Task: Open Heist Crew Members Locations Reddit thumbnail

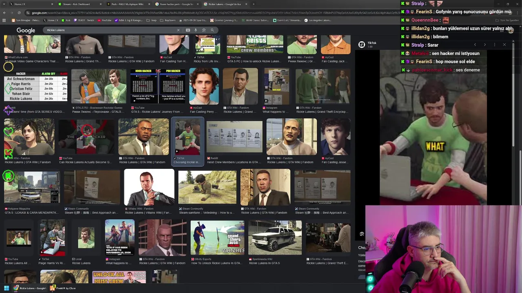Action: point(234,137)
